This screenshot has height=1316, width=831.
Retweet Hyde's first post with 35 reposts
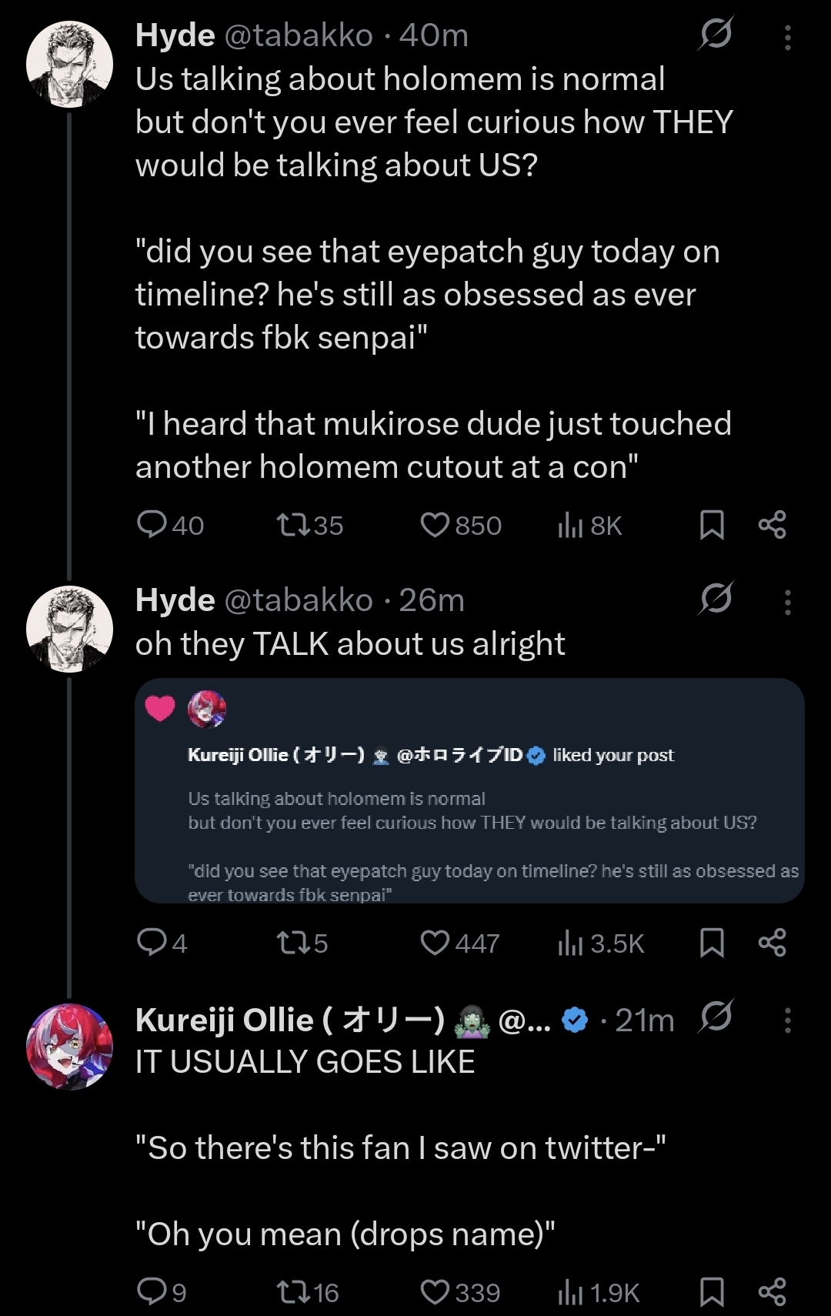(x=292, y=525)
